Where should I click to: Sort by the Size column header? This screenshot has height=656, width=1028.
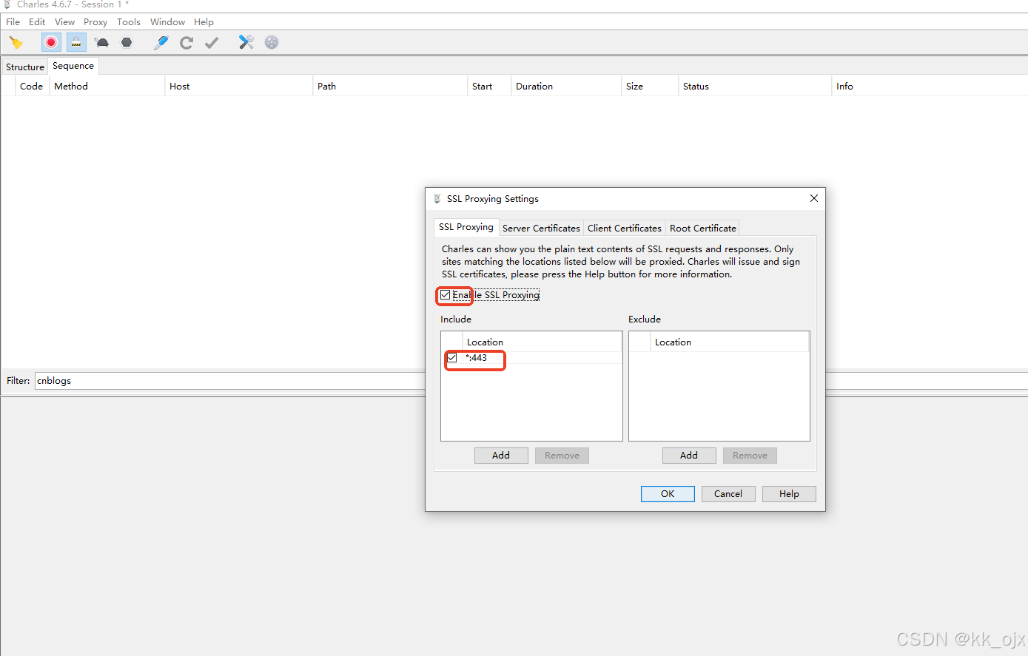[650, 87]
